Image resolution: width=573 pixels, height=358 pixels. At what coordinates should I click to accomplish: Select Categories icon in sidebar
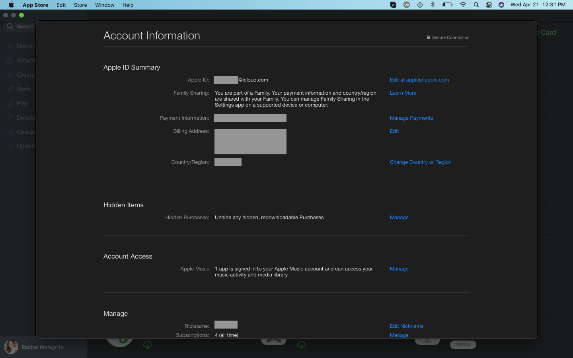[x=10, y=132]
